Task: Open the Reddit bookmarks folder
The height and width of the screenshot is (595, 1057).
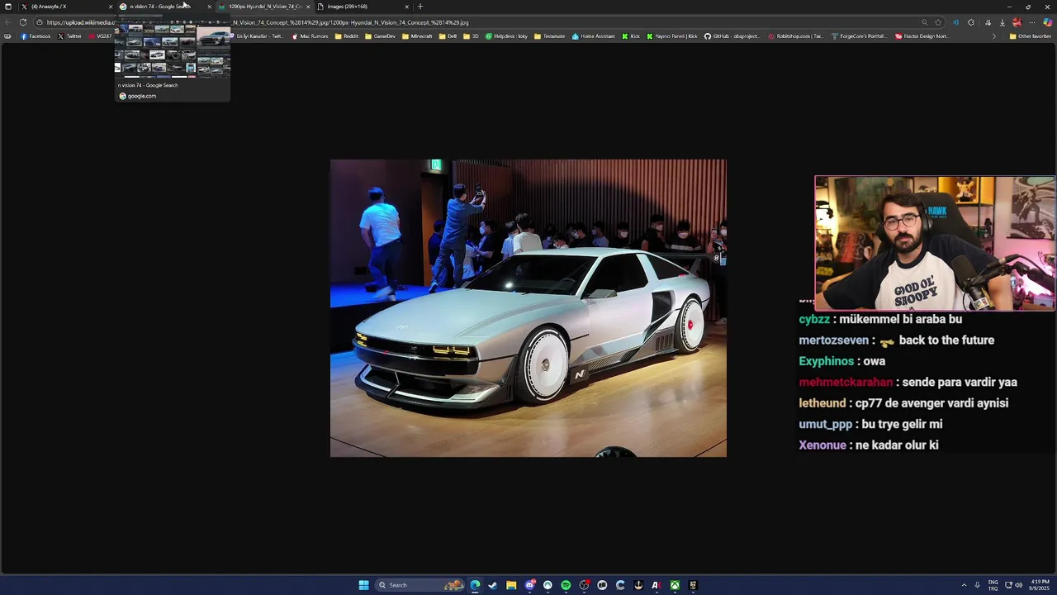Action: (346, 36)
